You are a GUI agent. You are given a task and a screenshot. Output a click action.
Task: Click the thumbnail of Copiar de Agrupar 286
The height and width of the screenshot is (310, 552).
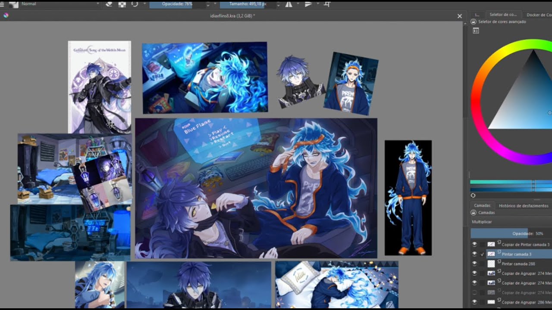click(491, 302)
